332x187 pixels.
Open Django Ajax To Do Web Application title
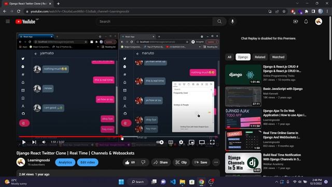pyautogui.click(x=285, y=113)
